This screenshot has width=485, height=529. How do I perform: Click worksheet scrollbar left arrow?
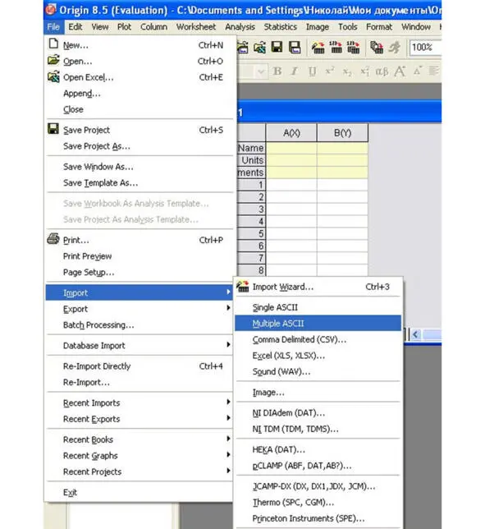[x=415, y=334]
